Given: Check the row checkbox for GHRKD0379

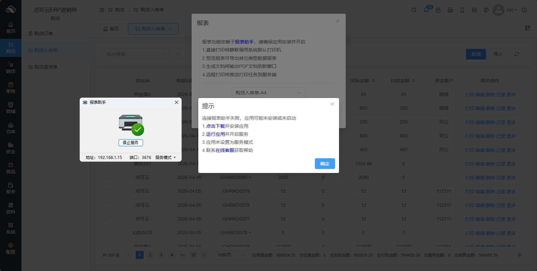Looking at the screenshot, I should click(x=110, y=191).
